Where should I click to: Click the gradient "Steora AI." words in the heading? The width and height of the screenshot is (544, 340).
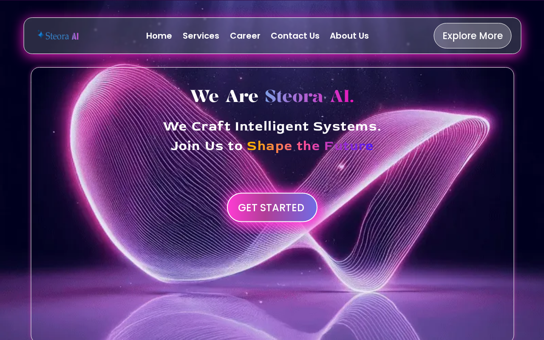(309, 96)
